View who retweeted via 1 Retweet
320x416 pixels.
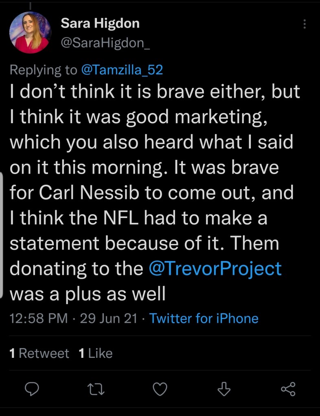click(39, 353)
